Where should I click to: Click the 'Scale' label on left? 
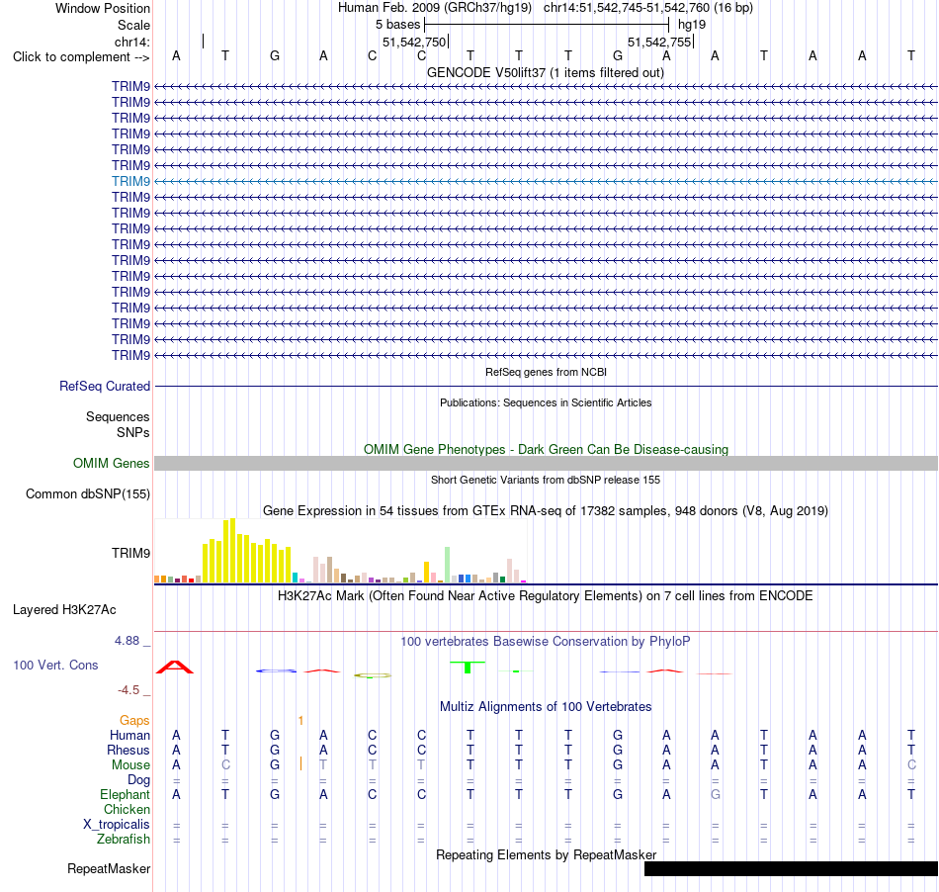133,25
